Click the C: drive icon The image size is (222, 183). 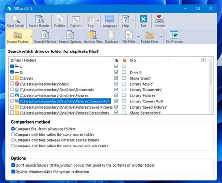click(17, 66)
